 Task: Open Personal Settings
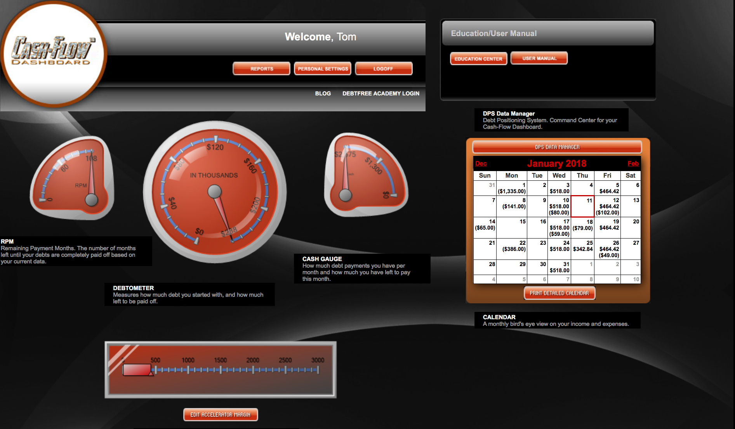pos(323,69)
